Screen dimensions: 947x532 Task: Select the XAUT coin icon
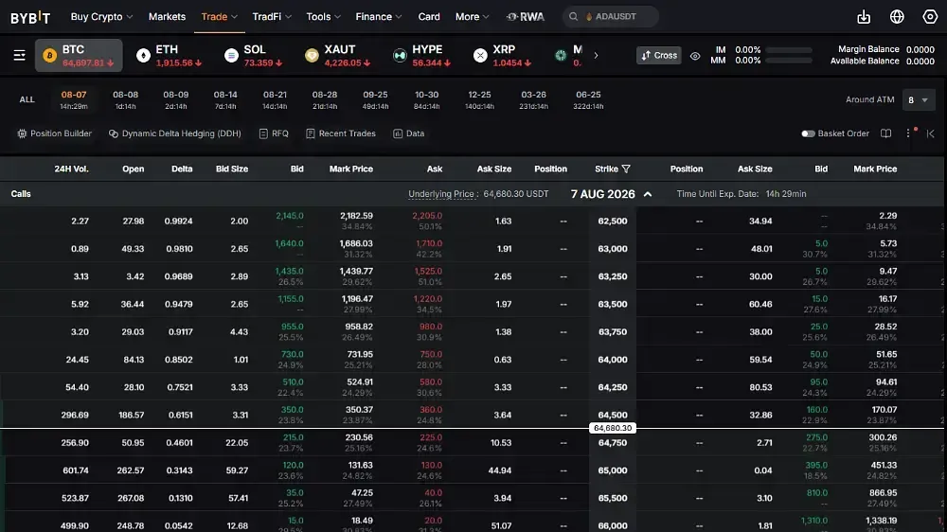[x=312, y=56]
